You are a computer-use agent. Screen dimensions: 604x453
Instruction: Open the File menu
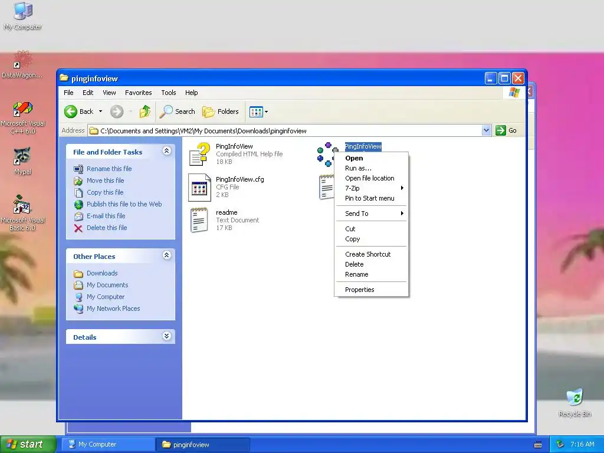click(x=68, y=93)
